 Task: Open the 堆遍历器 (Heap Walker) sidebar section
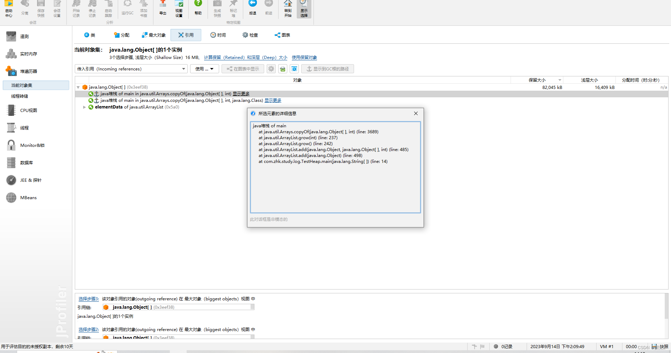28,71
